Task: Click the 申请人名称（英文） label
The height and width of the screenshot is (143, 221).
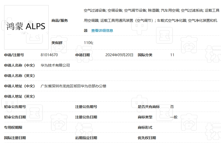Action: tap(19, 76)
